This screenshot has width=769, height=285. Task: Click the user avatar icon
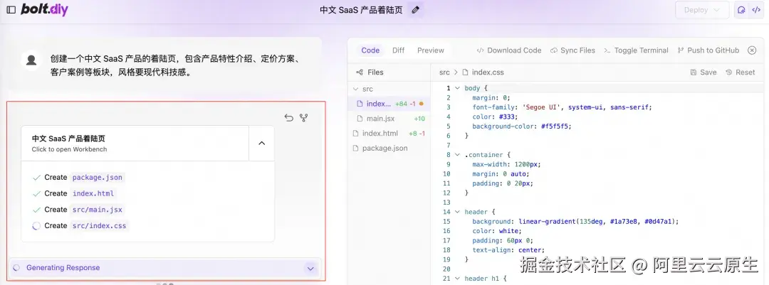(31, 60)
